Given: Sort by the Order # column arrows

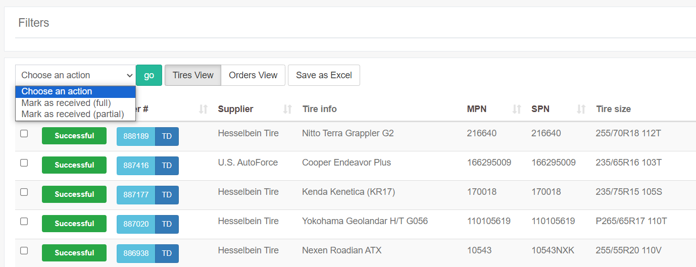Looking at the screenshot, I should click(203, 109).
